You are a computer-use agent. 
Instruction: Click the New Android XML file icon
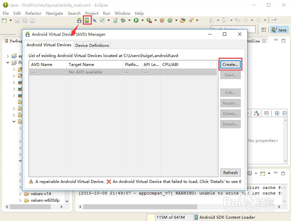[x=115, y=20]
